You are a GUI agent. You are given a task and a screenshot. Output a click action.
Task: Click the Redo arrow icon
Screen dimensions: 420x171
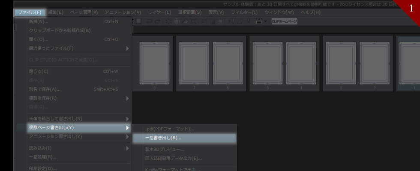pos(158,21)
